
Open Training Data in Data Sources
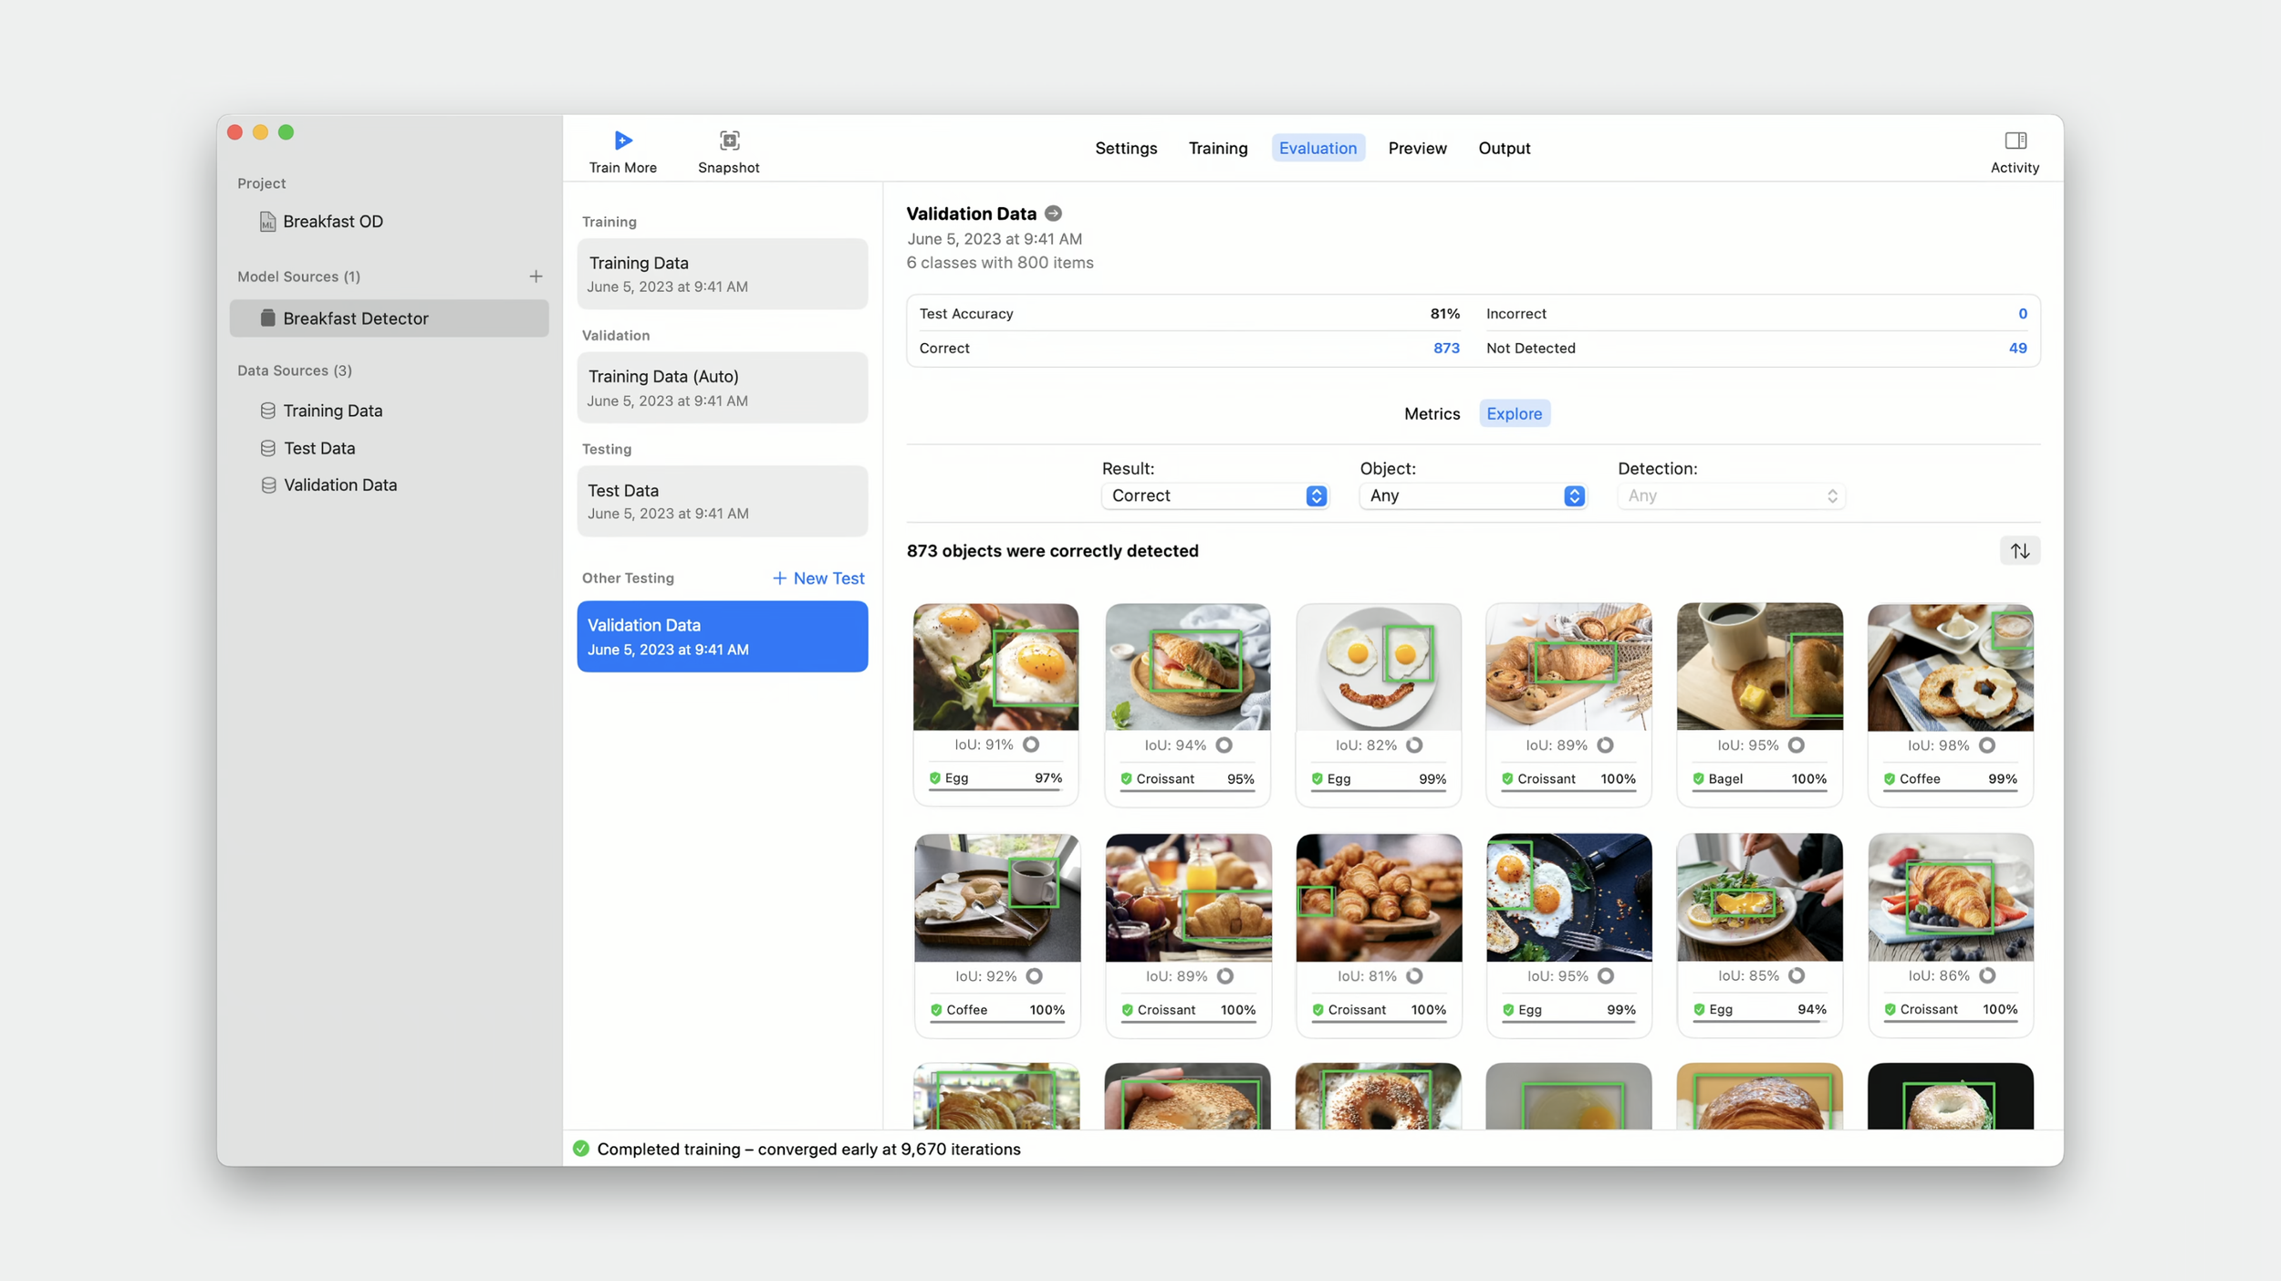[x=321, y=411]
